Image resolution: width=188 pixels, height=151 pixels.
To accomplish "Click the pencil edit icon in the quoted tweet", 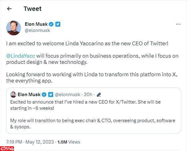I will point(99,95).
